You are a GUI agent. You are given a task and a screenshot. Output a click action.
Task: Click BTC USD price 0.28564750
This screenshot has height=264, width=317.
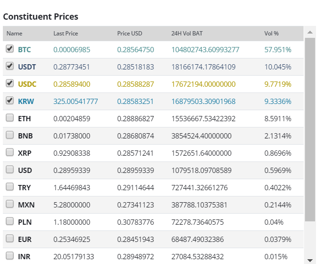click(136, 50)
